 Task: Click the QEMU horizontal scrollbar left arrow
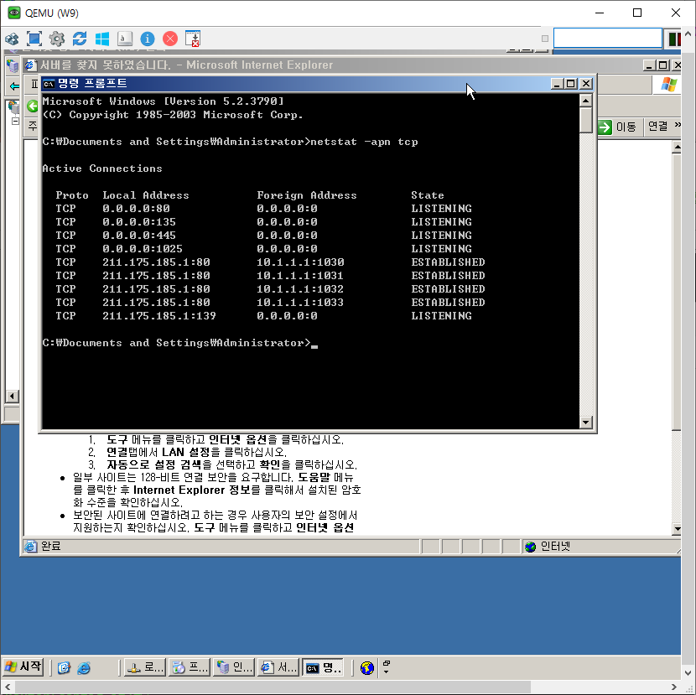(7, 687)
